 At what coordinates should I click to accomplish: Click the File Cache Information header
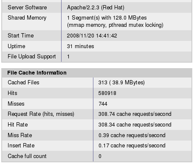pos(37,73)
